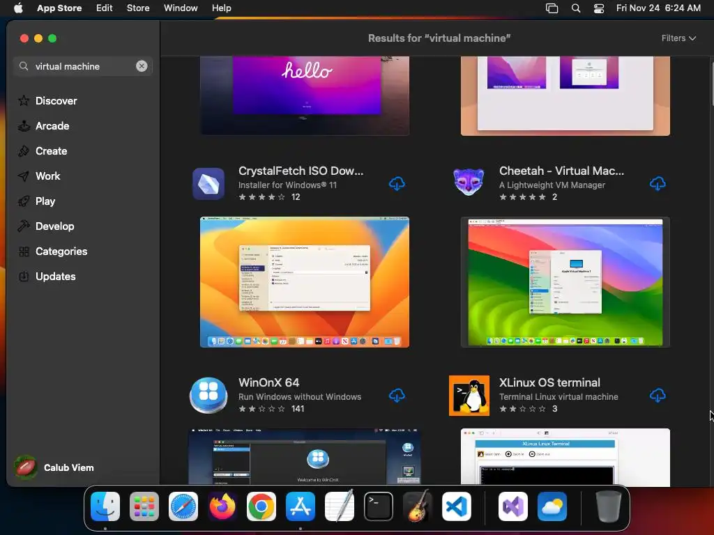
Task: View XLinux Linux Terminal screenshot
Action: 565,457
